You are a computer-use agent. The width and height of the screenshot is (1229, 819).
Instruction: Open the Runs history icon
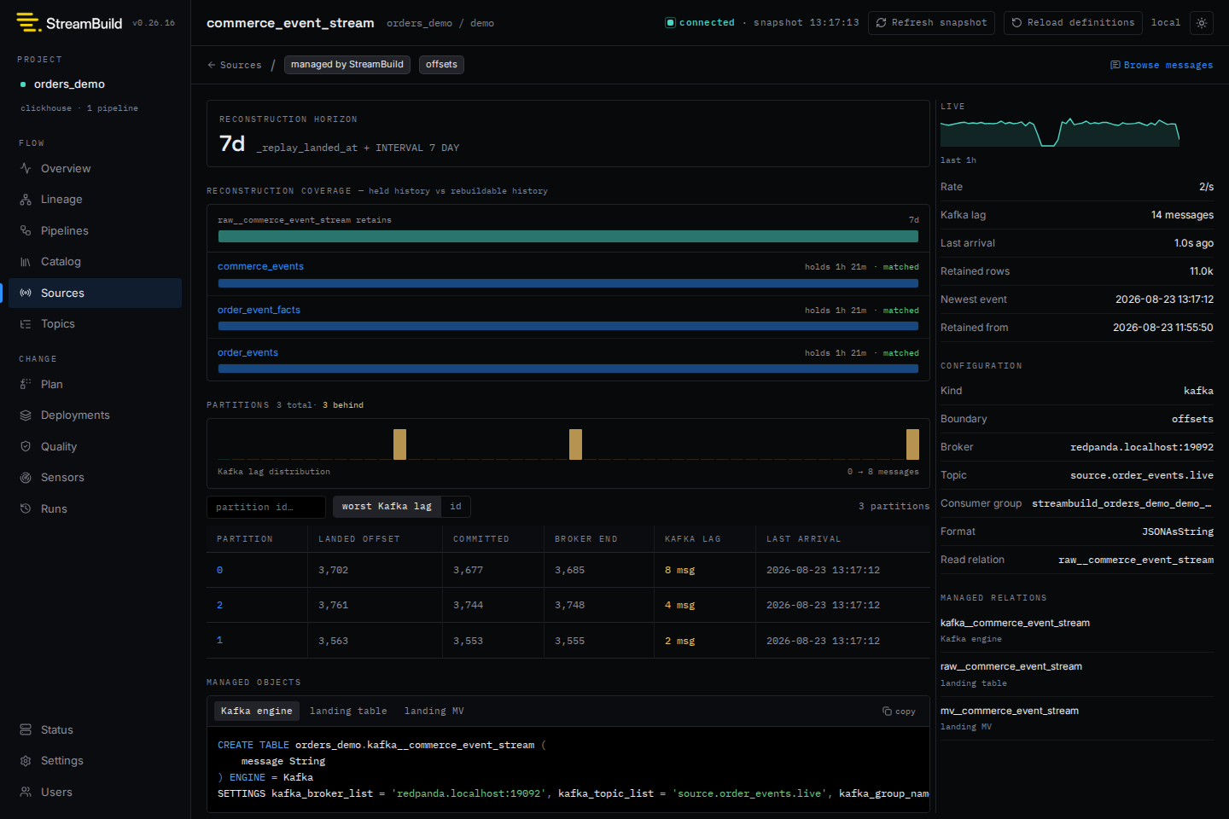click(x=26, y=508)
